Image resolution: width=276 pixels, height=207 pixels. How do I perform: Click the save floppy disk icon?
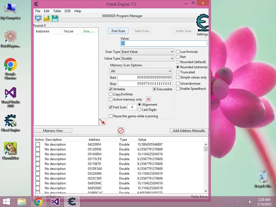click(x=55, y=19)
